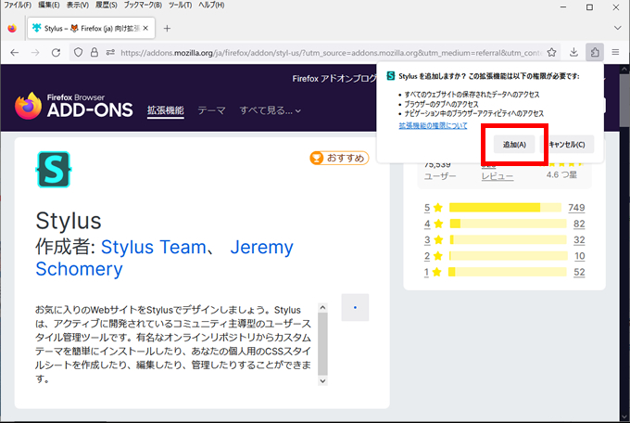Click the Stylus extension title text
The height and width of the screenshot is (423, 630).
coord(69,221)
